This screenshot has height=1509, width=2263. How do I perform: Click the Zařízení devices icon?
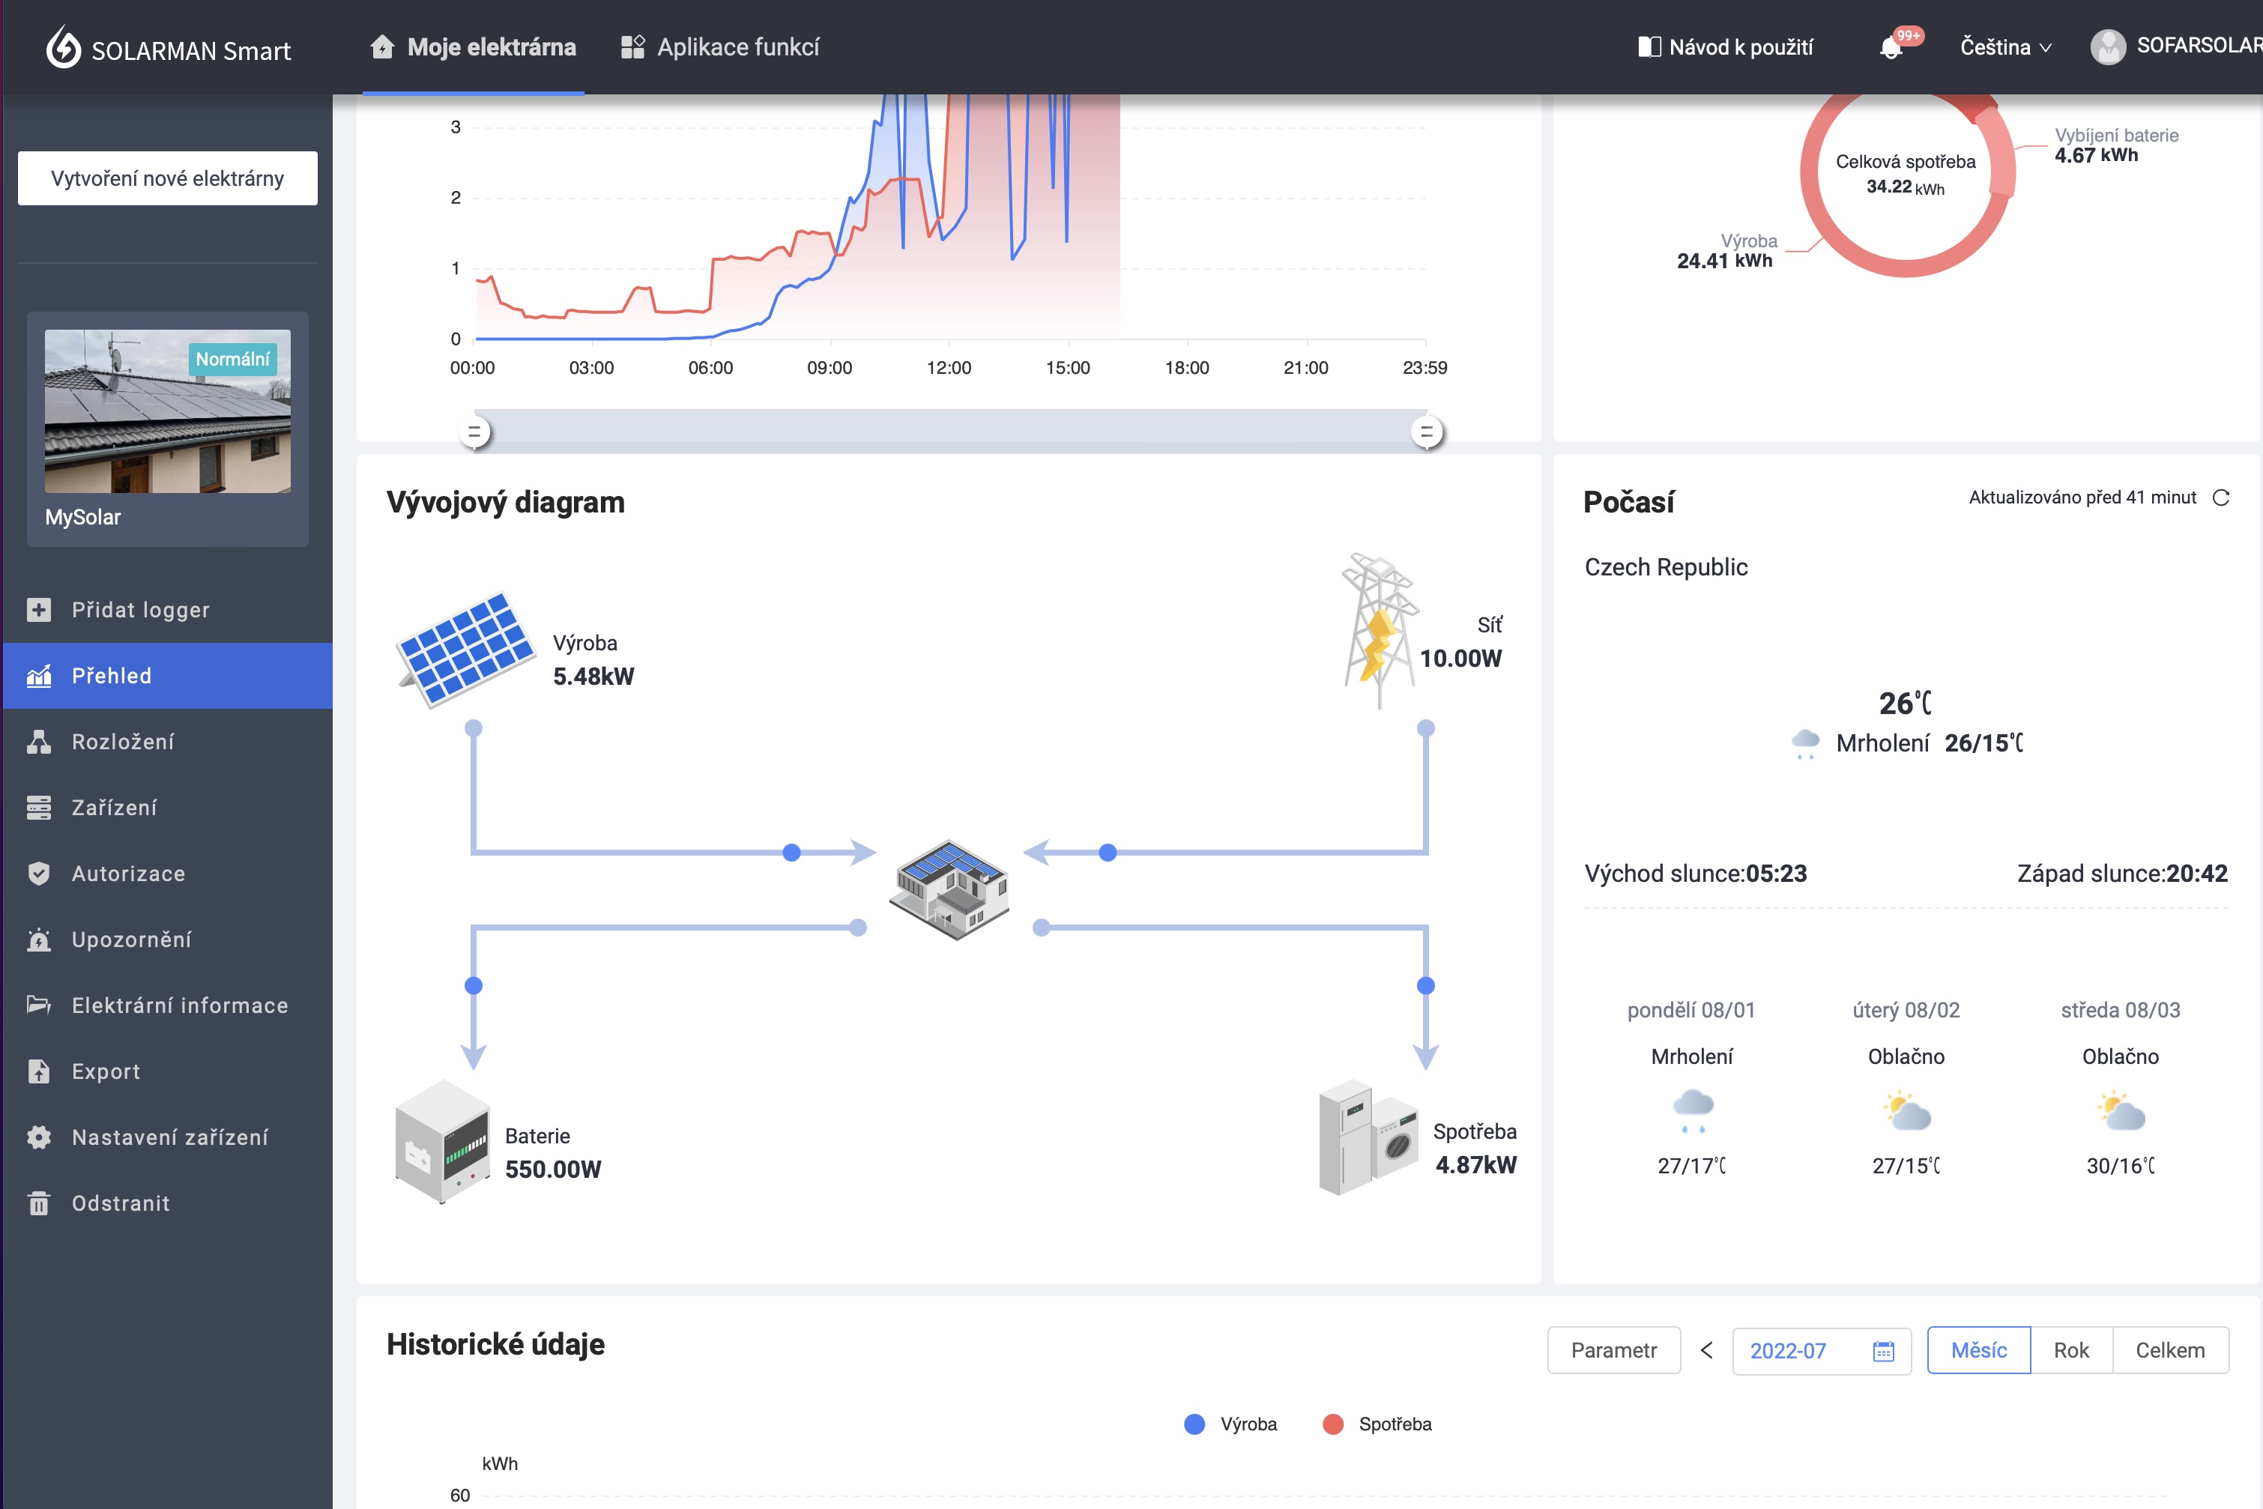[x=38, y=808]
